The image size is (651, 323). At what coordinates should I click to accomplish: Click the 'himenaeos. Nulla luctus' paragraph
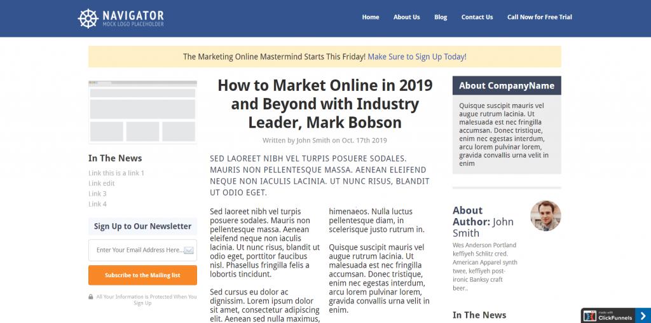click(377, 221)
